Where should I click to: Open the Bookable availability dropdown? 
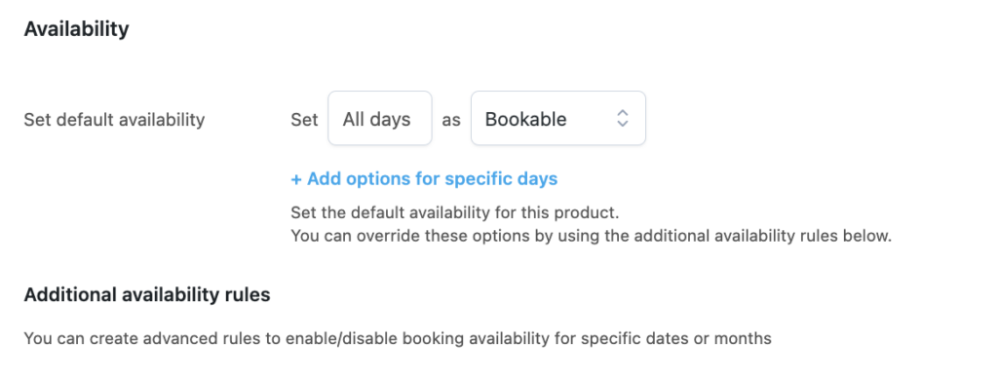(558, 119)
